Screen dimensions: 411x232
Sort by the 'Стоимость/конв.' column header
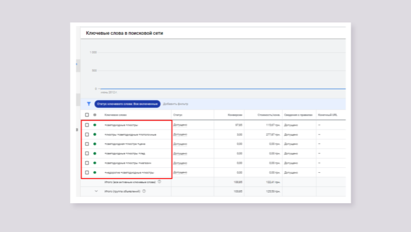click(269, 115)
